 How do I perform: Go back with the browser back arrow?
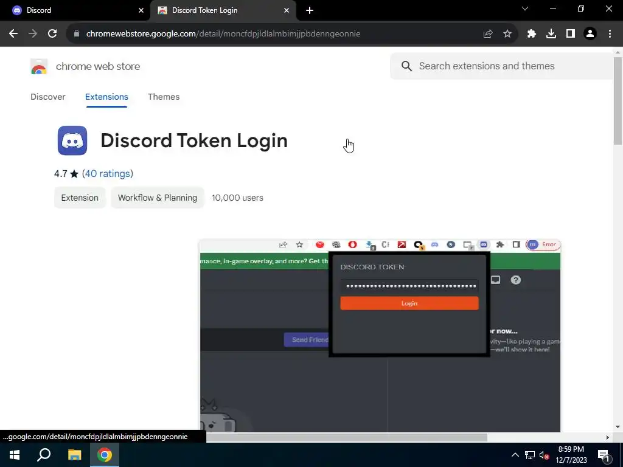click(x=13, y=34)
